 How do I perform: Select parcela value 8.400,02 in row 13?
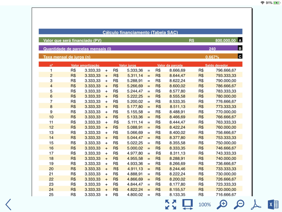tap(177, 133)
